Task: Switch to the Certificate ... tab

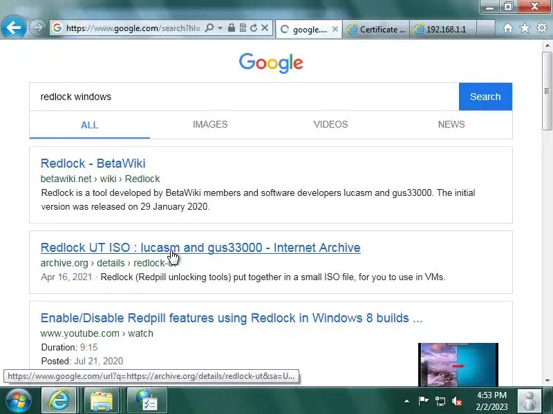Action: 376,30
